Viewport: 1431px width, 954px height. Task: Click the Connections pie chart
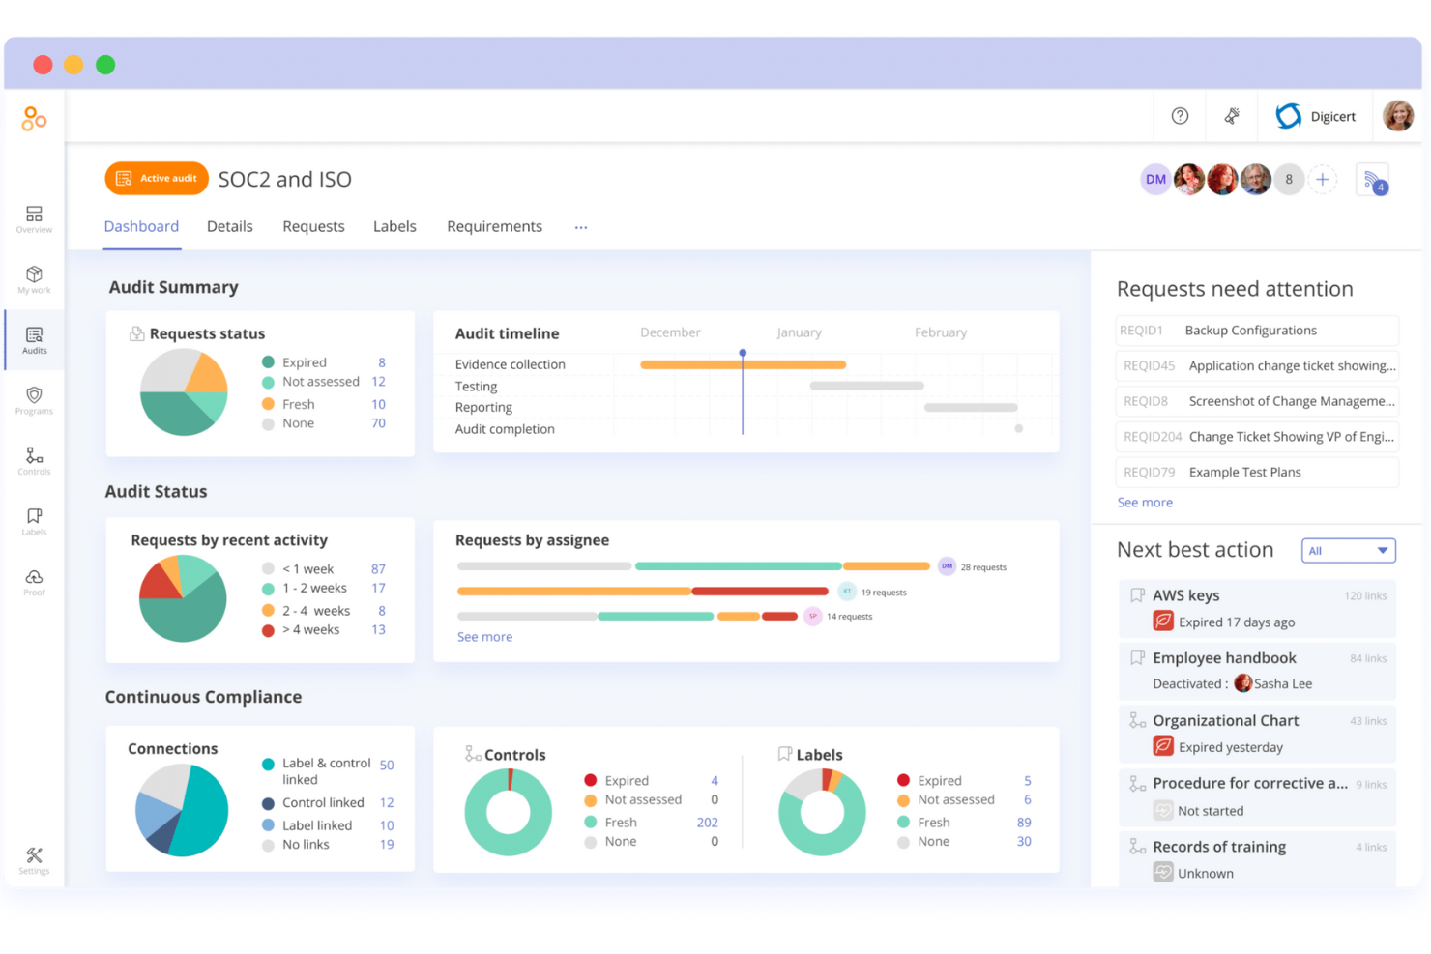point(182,810)
